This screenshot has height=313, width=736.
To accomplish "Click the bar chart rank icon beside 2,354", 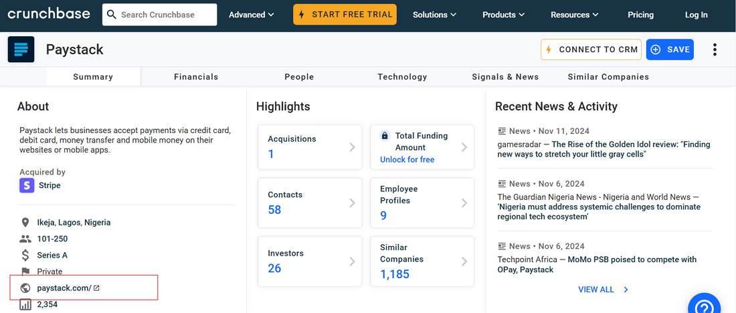I will pyautogui.click(x=25, y=305).
